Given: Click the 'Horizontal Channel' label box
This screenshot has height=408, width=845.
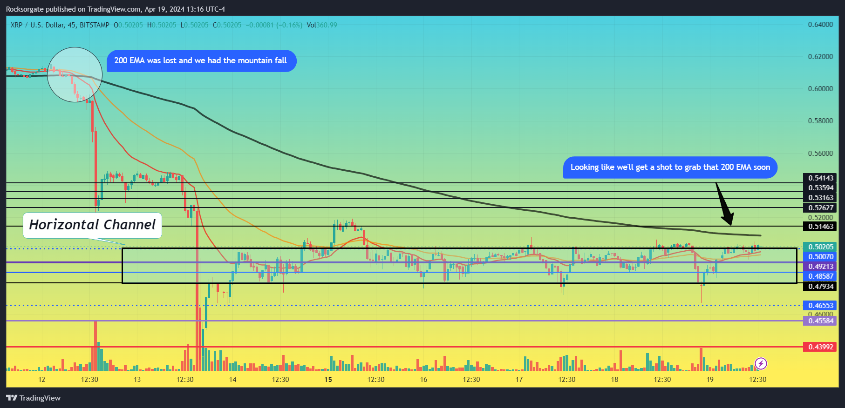Looking at the screenshot, I should click(92, 225).
